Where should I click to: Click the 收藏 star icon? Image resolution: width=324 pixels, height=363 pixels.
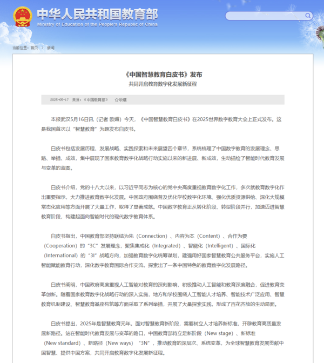coord(117,100)
